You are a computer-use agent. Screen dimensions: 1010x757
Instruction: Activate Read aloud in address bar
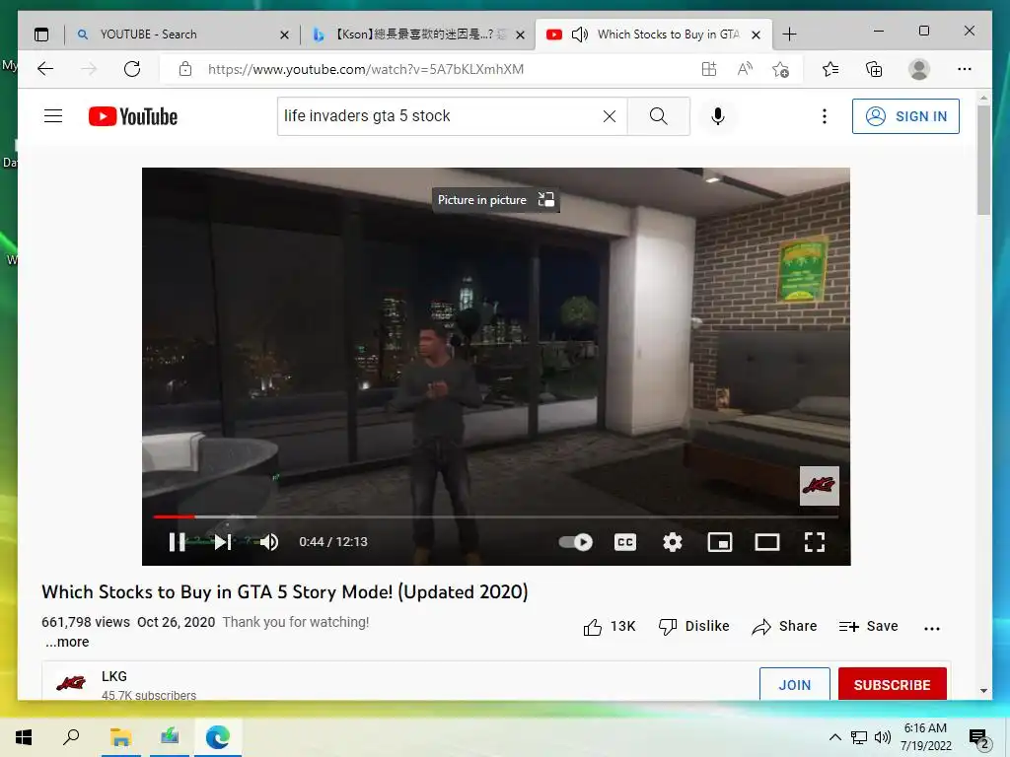(745, 69)
